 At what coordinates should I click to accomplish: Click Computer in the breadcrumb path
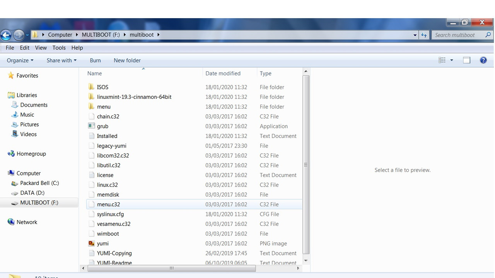60,35
